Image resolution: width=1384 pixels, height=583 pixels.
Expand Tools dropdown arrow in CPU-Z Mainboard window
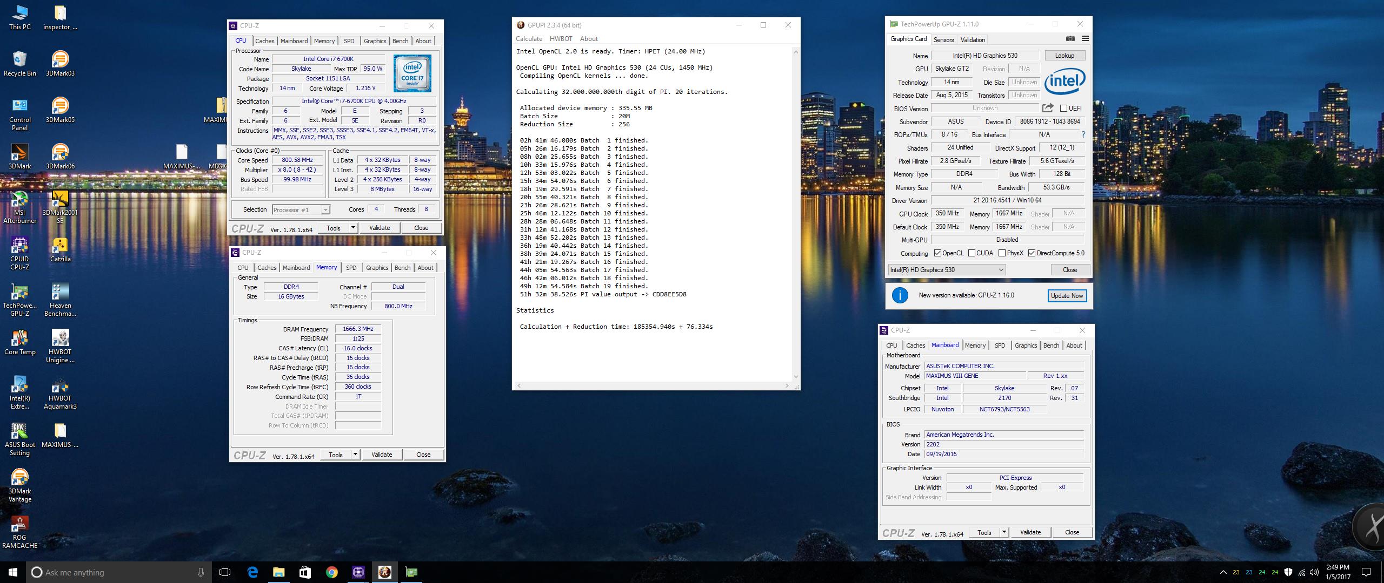click(1004, 532)
